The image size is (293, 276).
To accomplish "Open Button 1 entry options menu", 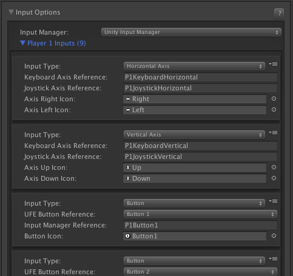I will coord(273,201).
